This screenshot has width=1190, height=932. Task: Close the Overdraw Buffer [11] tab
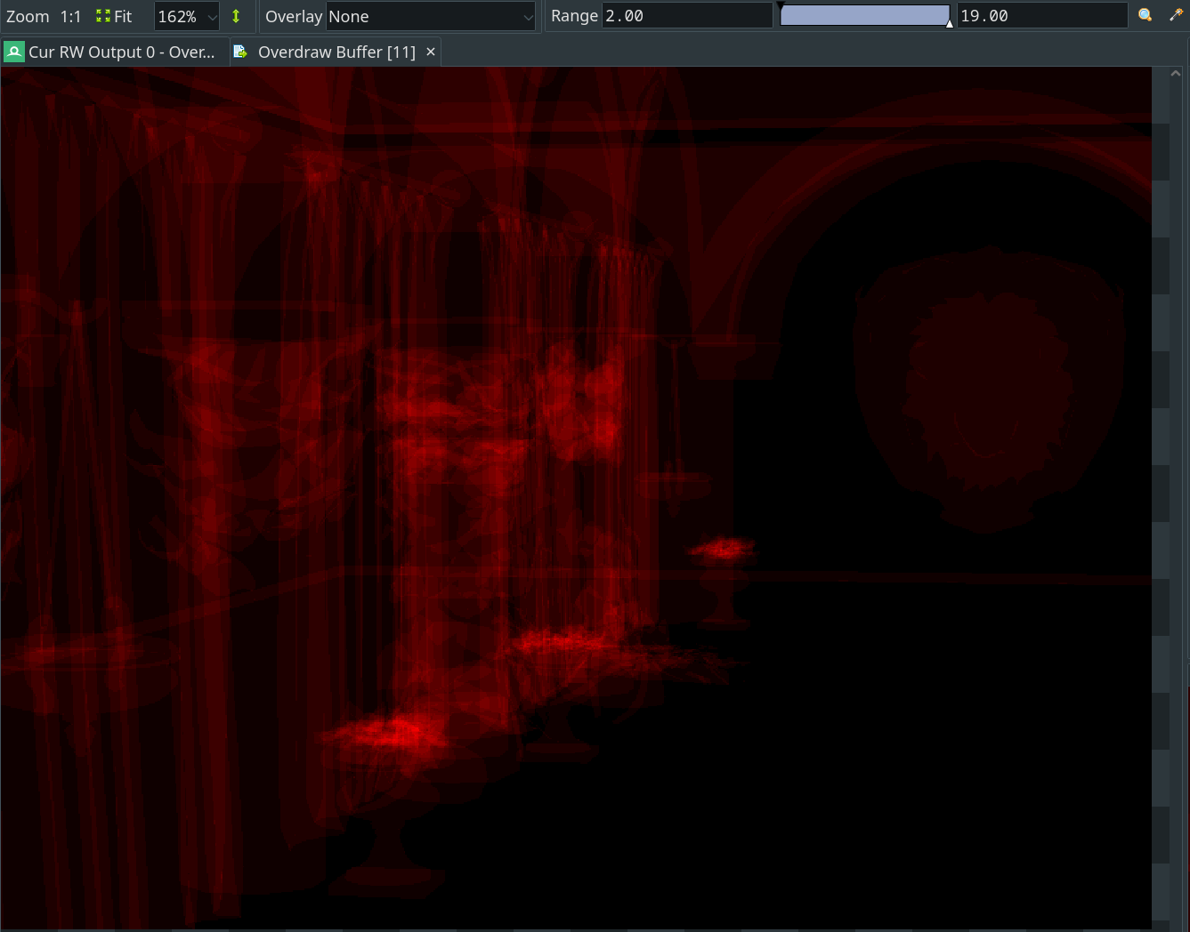[x=431, y=52]
